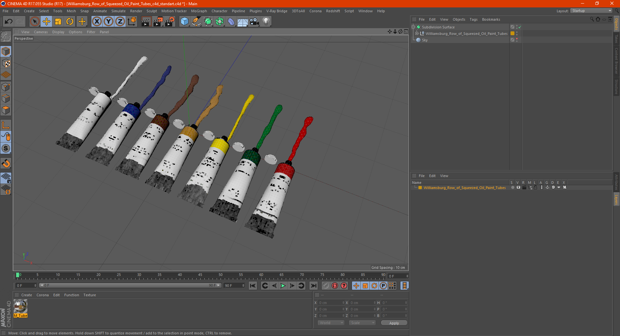Open the World coordinate dropdown
This screenshot has width=620, height=336.
tap(331, 323)
